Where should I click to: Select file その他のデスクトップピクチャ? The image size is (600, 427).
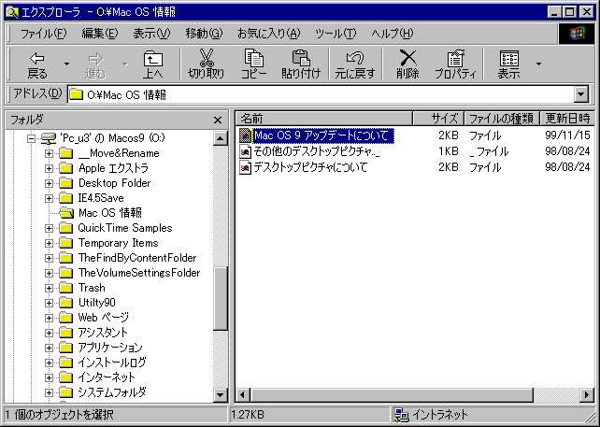tap(309, 151)
